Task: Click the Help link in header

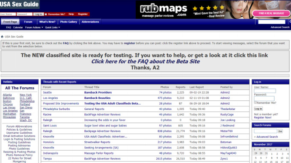Action: click(71, 14)
